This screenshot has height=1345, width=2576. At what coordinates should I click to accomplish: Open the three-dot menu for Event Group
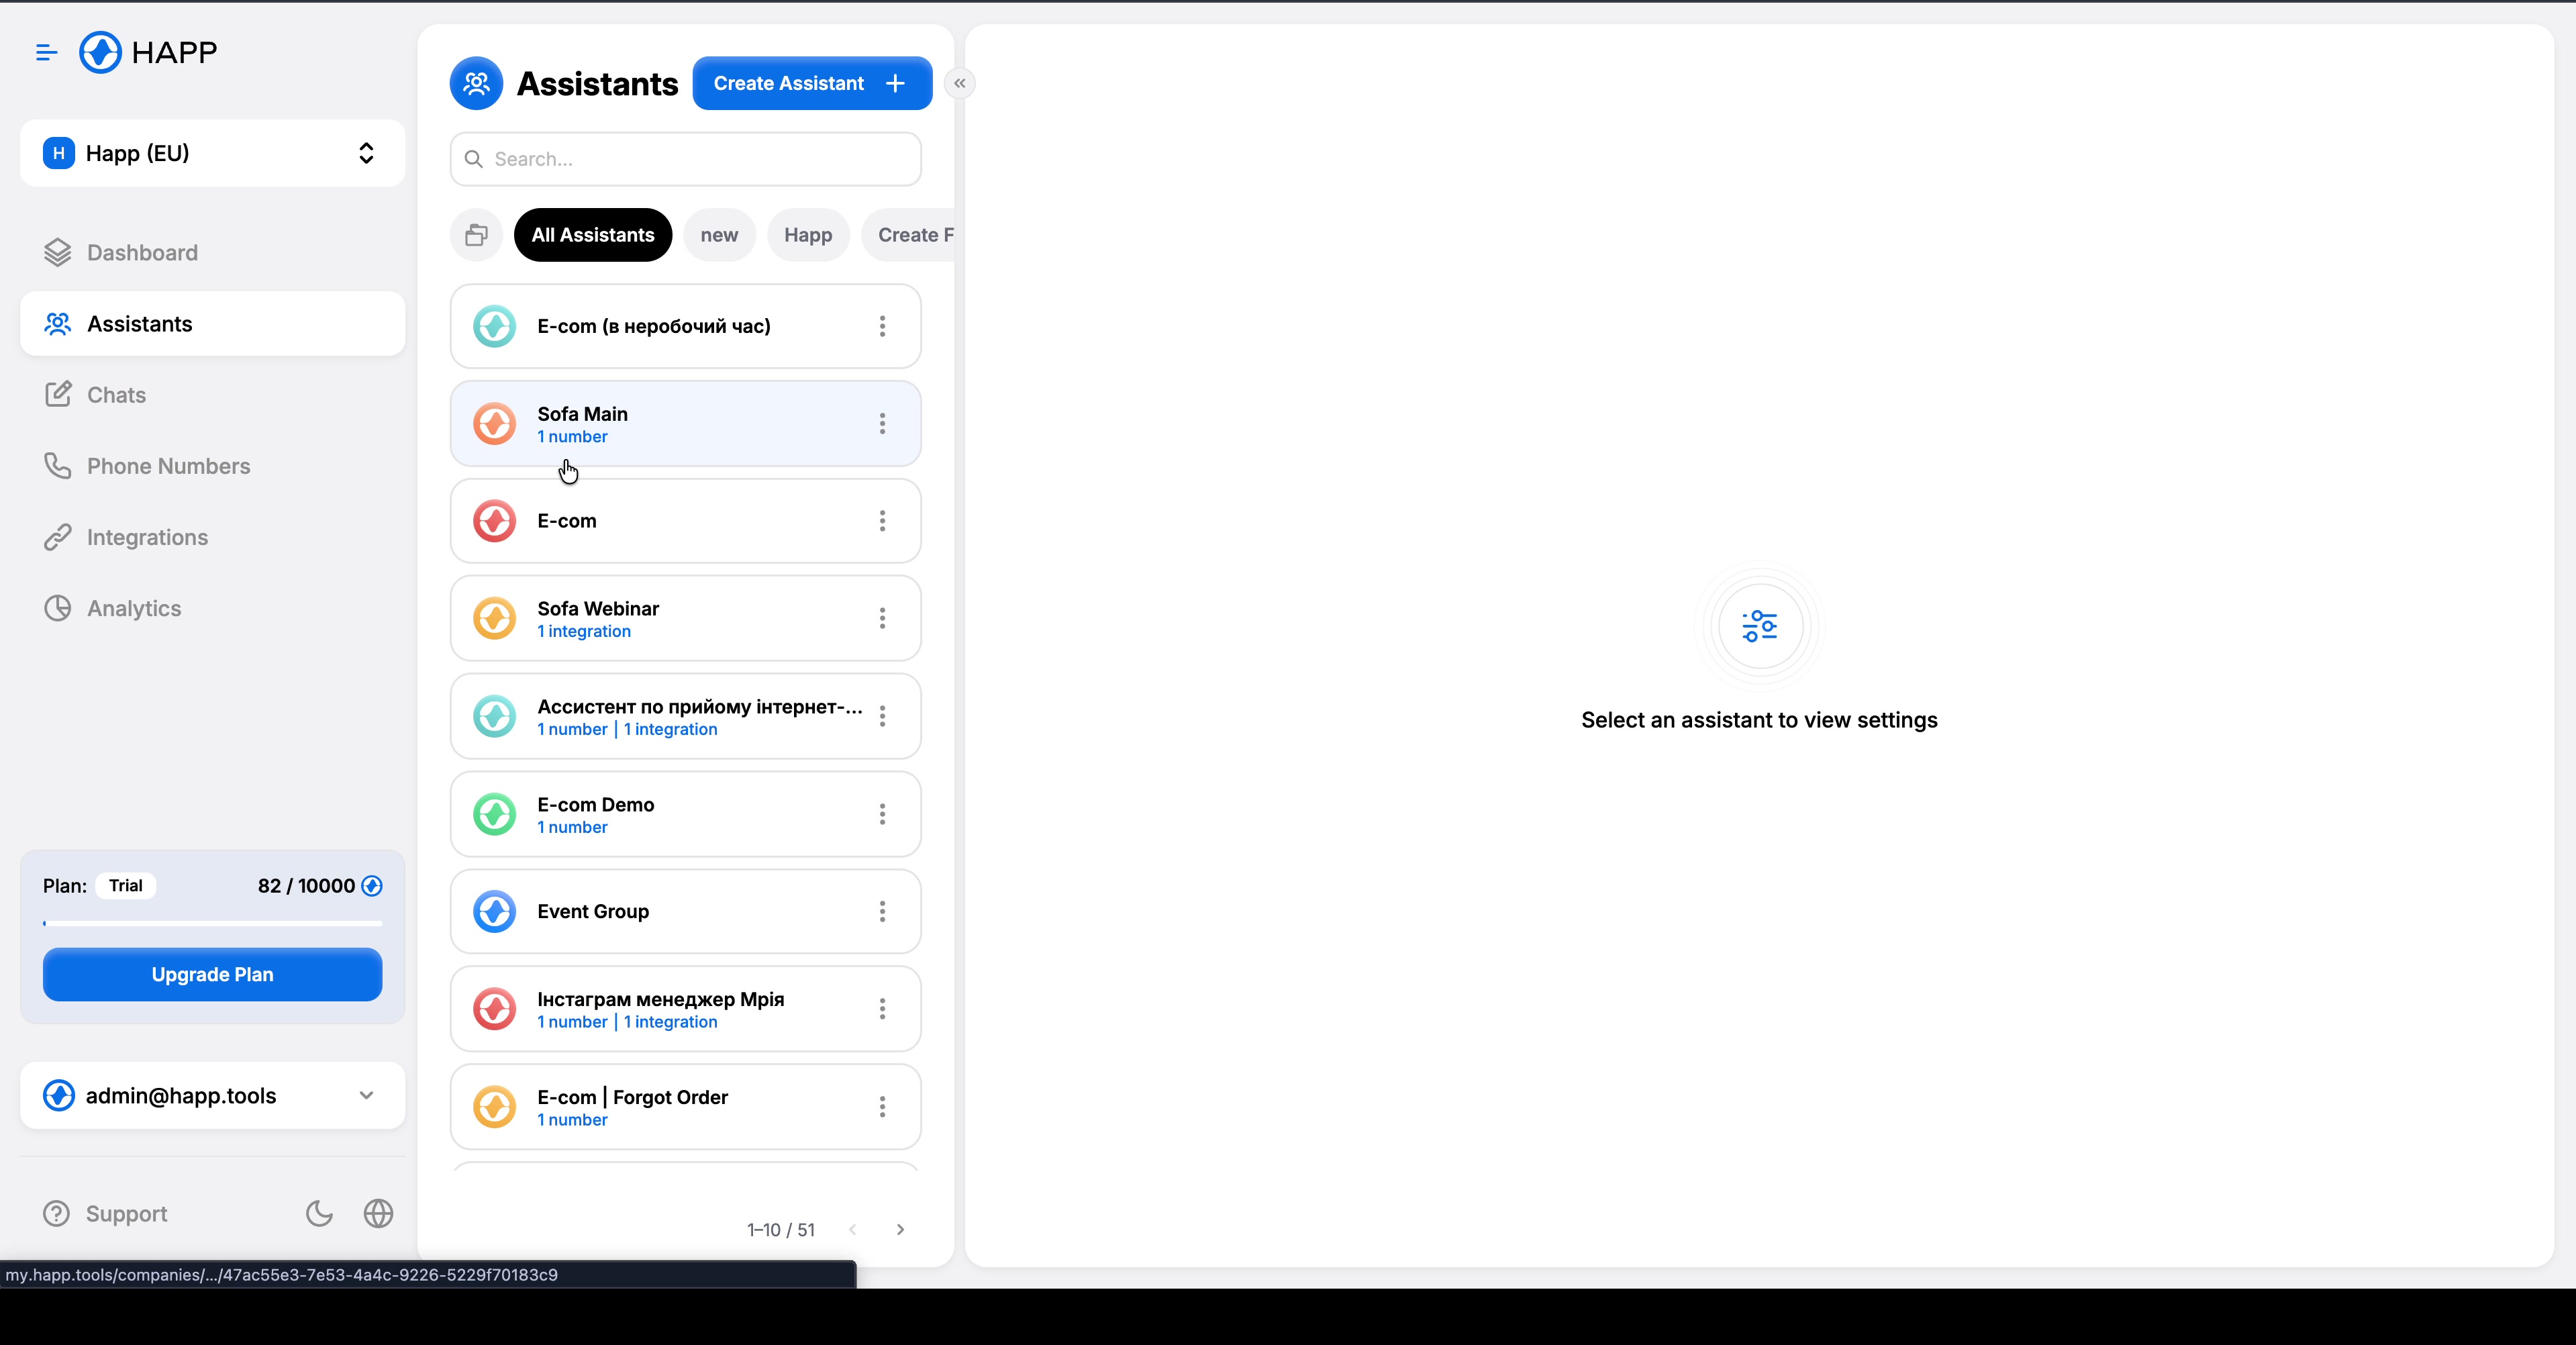pos(882,911)
